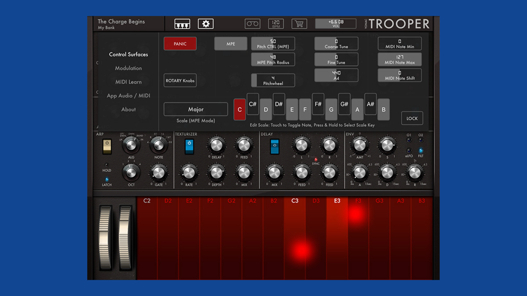
Task: Click the right modulation wheel
Action: [x=125, y=237]
